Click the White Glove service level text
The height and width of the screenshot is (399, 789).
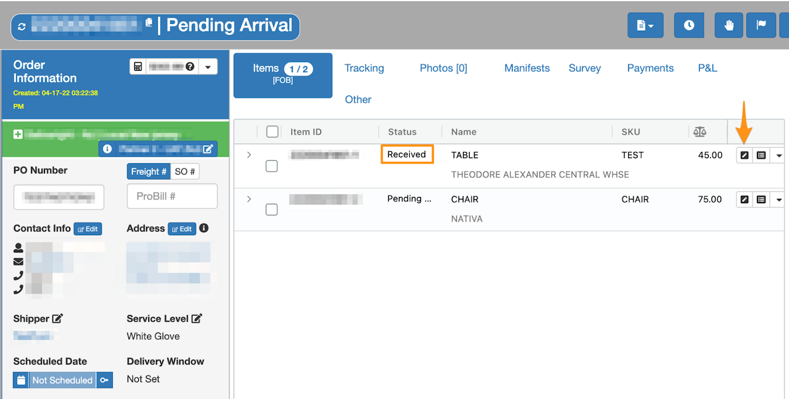[153, 336]
